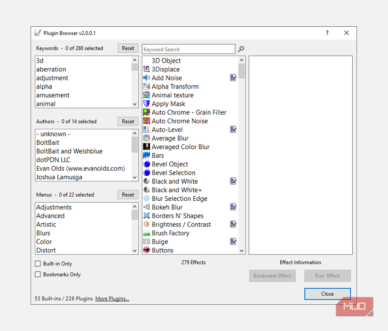Reset the Keywords selection
The width and height of the screenshot is (388, 331).
[x=127, y=47]
